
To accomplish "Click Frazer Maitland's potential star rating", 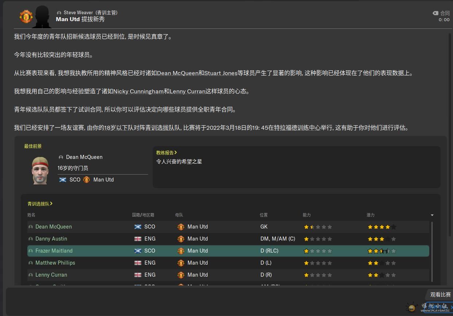I will pos(382,251).
